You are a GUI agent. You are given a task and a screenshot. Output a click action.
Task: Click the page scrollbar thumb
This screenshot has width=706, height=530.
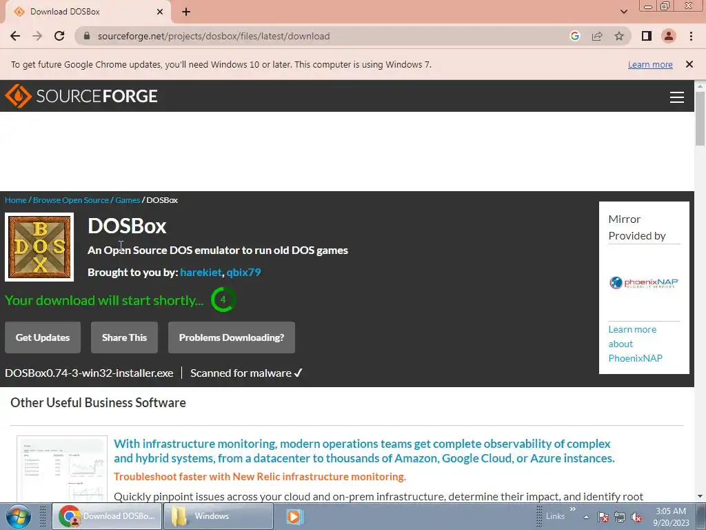coord(700,118)
